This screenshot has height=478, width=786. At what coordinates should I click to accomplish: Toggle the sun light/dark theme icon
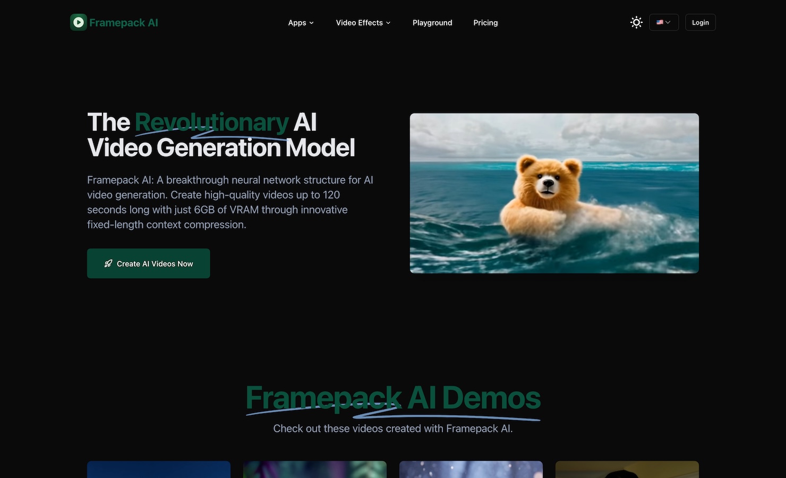[x=636, y=22]
